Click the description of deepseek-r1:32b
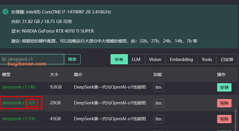This screenshot has height=131, width=239. click(110, 103)
